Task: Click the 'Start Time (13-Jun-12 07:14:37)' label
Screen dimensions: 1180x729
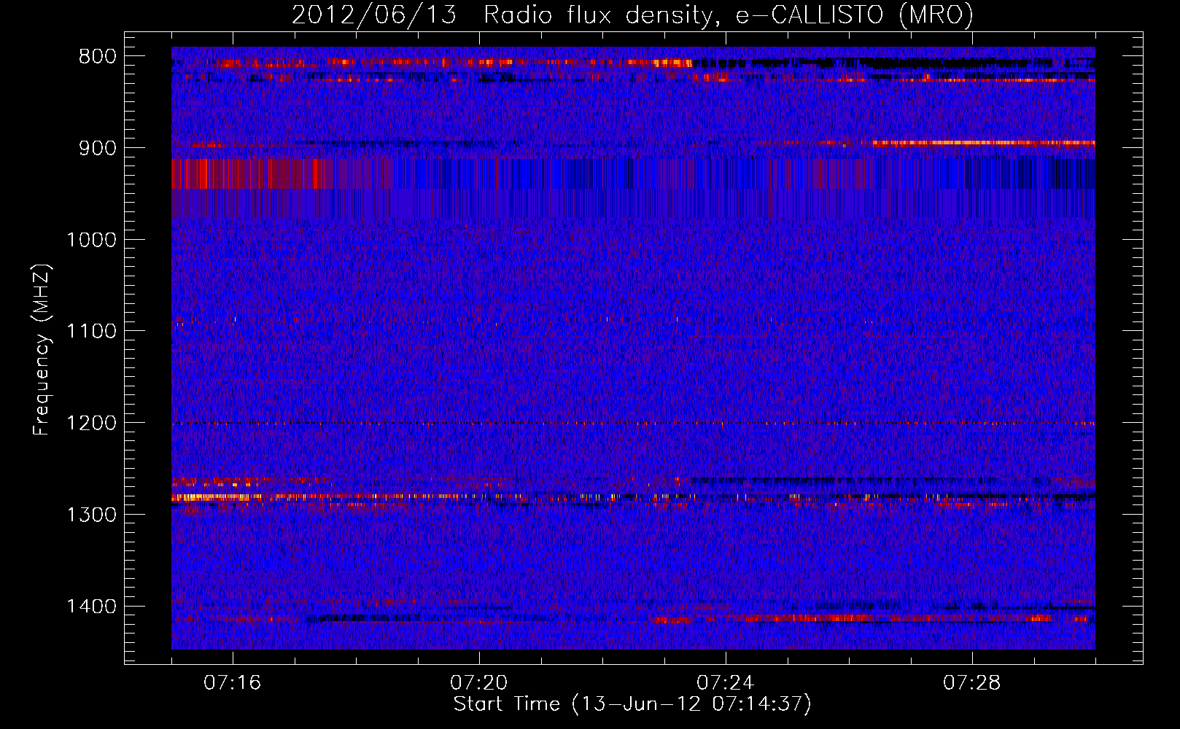Action: (632, 704)
